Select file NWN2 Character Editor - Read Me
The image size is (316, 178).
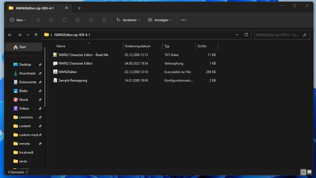pyautogui.click(x=83, y=55)
